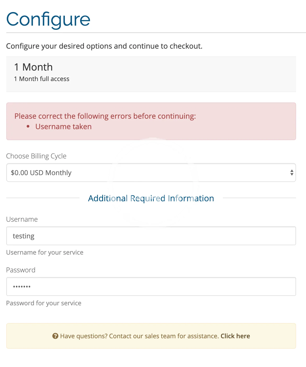This screenshot has height=367, width=306.
Task: Select the '1 Month' product title
Action: 33,67
